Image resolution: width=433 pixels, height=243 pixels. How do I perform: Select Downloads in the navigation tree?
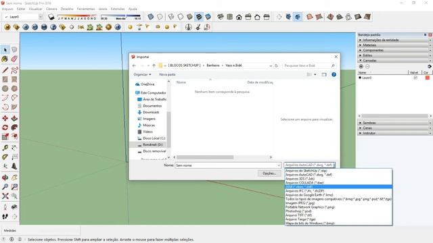point(151,112)
